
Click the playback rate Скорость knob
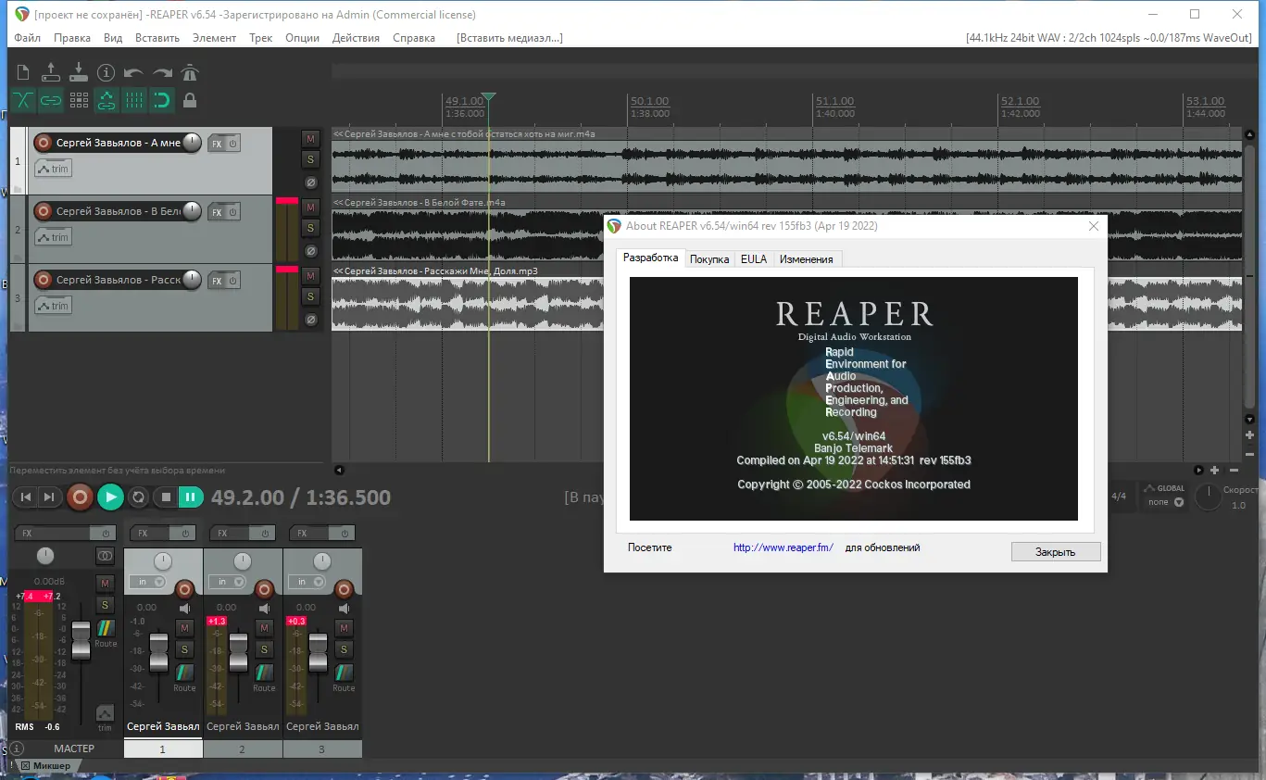pyautogui.click(x=1208, y=497)
